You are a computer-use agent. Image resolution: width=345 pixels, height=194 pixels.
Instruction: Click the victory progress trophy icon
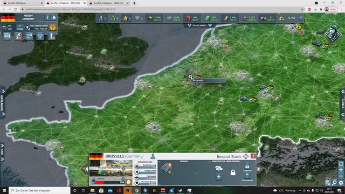pyautogui.click(x=27, y=27)
